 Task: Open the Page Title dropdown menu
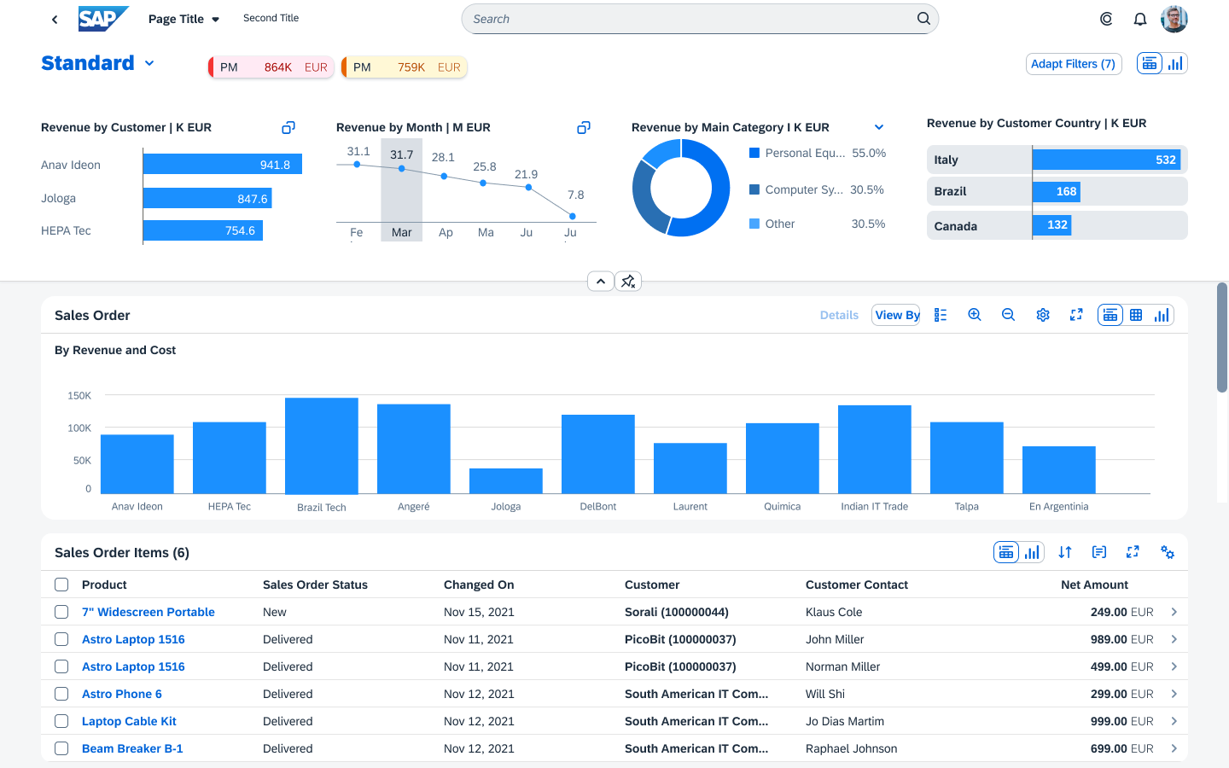[183, 19]
